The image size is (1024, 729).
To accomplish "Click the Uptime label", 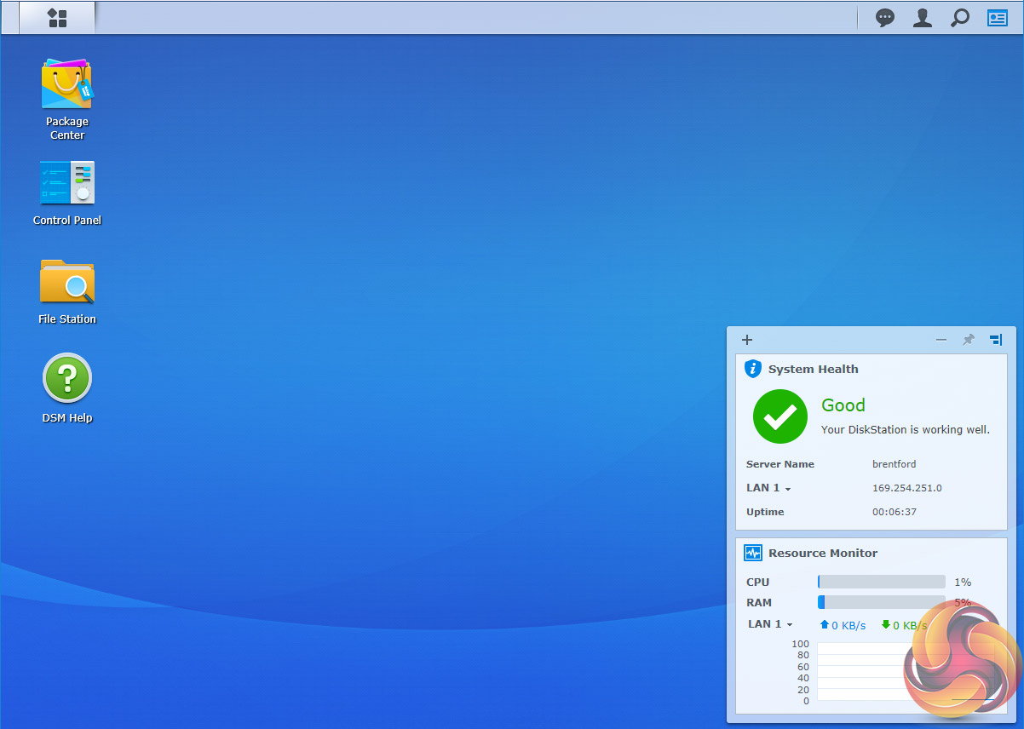I will tap(765, 512).
